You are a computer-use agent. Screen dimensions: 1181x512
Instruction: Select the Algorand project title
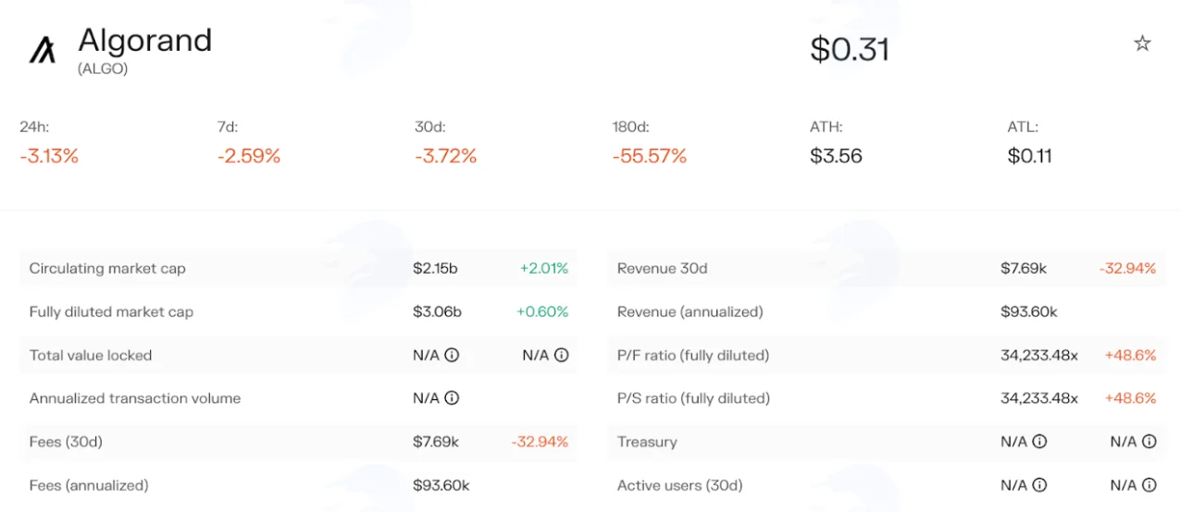click(x=145, y=42)
